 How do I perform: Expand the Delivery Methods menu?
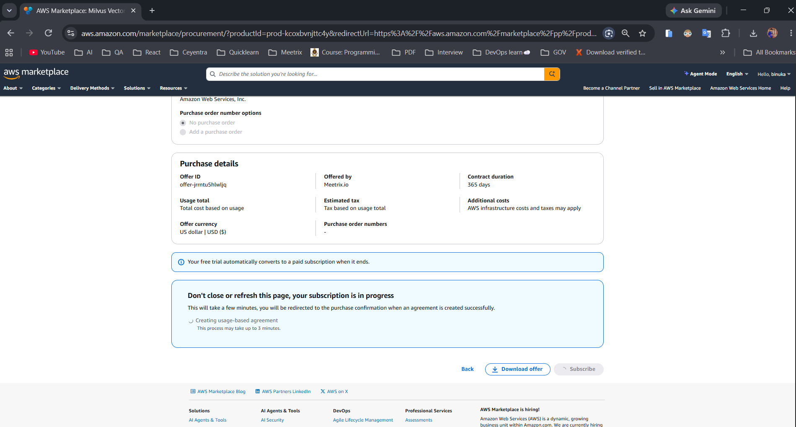point(92,88)
